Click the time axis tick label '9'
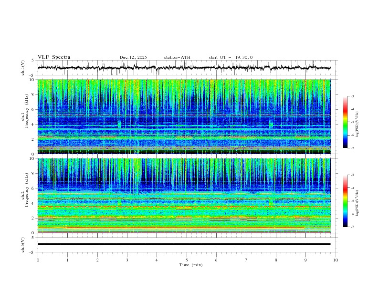Screen dimensions: 378x292 coord(305,260)
